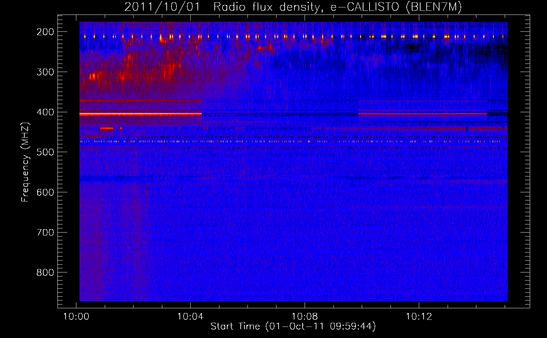
Task: Click the 10:08 time tick label
Action: tap(305, 317)
